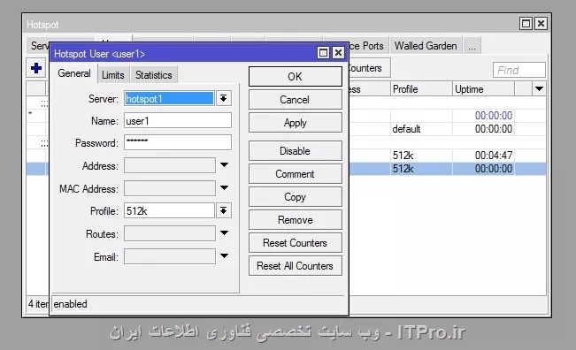576x350 pixels.
Task: Click the Reset Counters button
Action: tap(295, 243)
